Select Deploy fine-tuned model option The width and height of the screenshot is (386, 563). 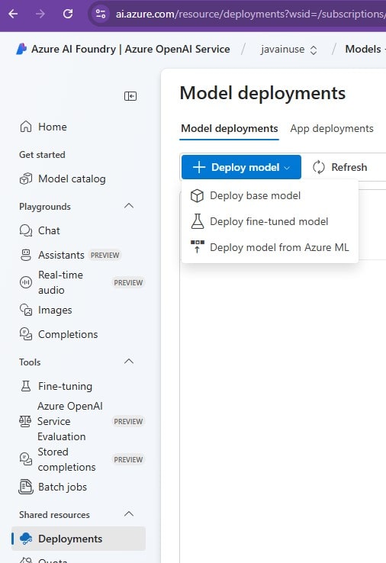[270, 221]
